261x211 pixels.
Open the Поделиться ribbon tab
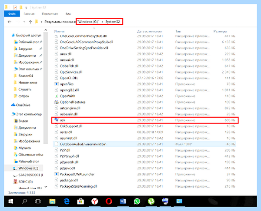[50, 14]
